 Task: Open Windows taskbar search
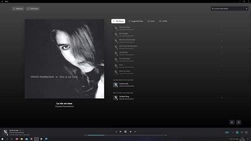7,139
